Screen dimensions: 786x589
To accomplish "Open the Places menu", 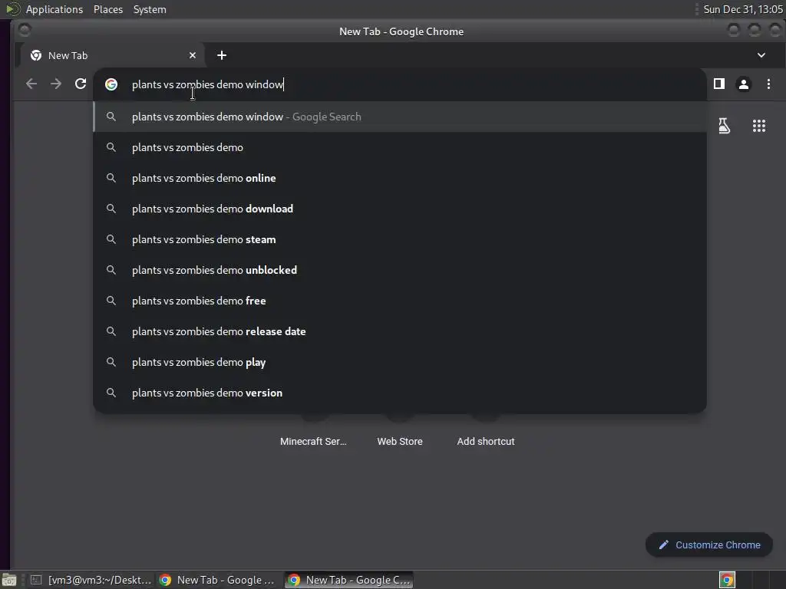I will (x=107, y=9).
